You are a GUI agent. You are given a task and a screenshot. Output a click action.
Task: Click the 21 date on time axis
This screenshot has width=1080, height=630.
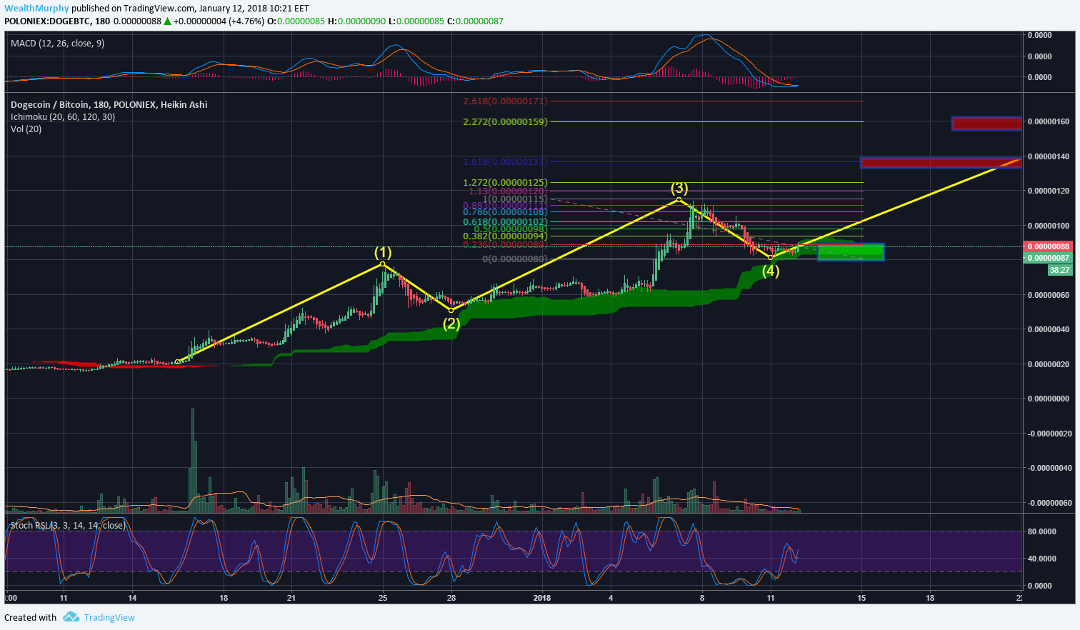291,597
